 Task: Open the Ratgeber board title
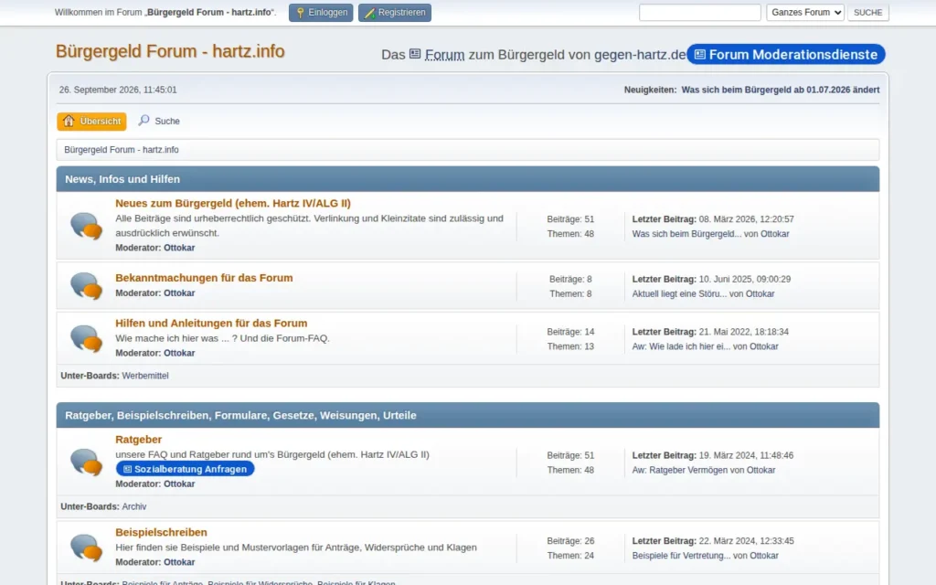[x=139, y=440]
